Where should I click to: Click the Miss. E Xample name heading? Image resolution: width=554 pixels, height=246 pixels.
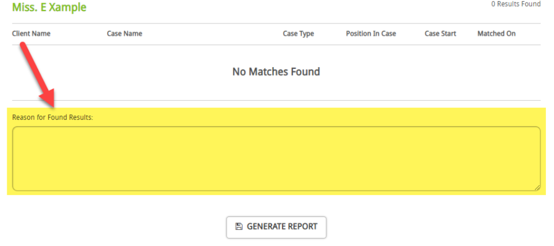[49, 8]
